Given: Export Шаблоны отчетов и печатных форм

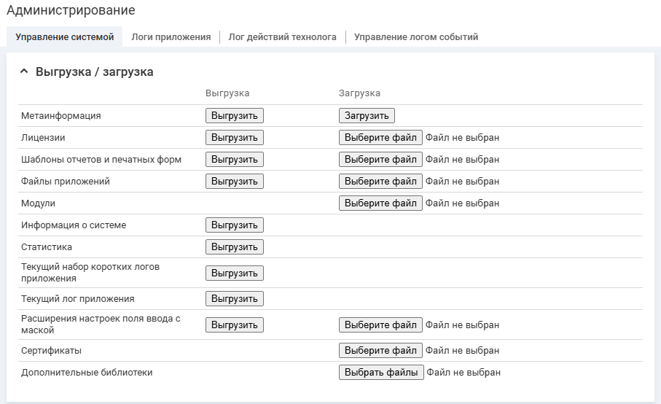Looking at the screenshot, I should pos(235,160).
